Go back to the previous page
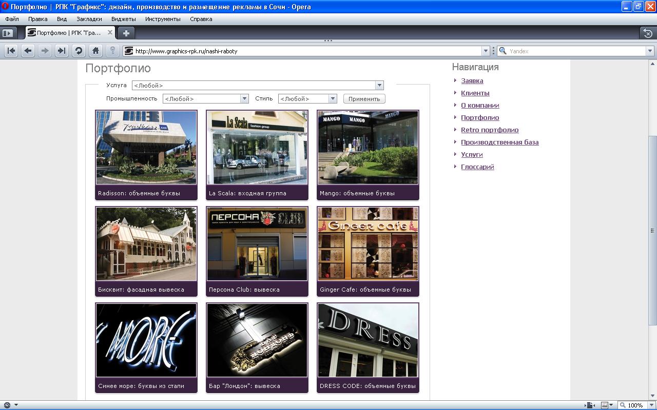Image resolution: width=657 pixels, height=410 pixels. (28, 51)
